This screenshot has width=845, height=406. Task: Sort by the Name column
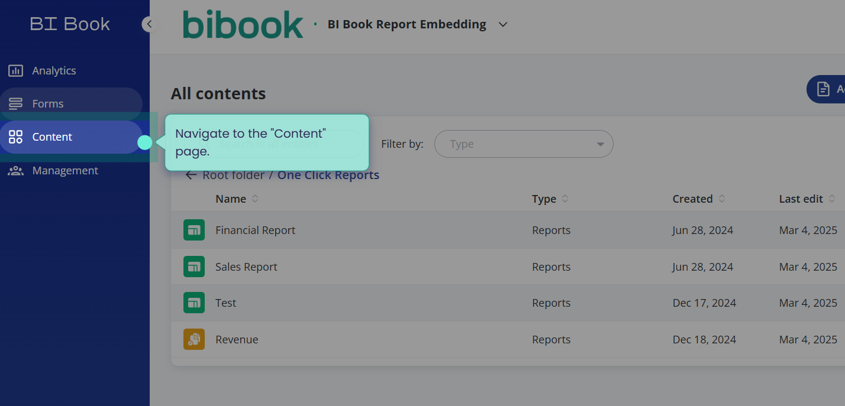(237, 199)
